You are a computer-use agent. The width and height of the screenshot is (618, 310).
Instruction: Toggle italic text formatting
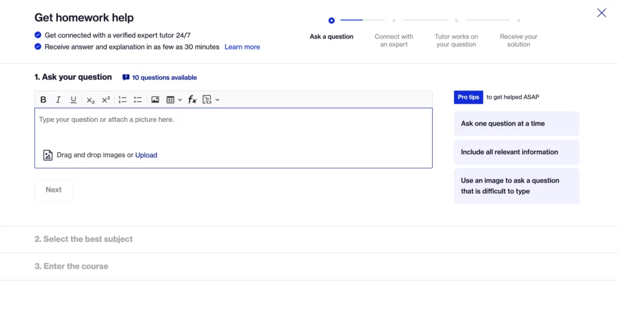click(59, 100)
